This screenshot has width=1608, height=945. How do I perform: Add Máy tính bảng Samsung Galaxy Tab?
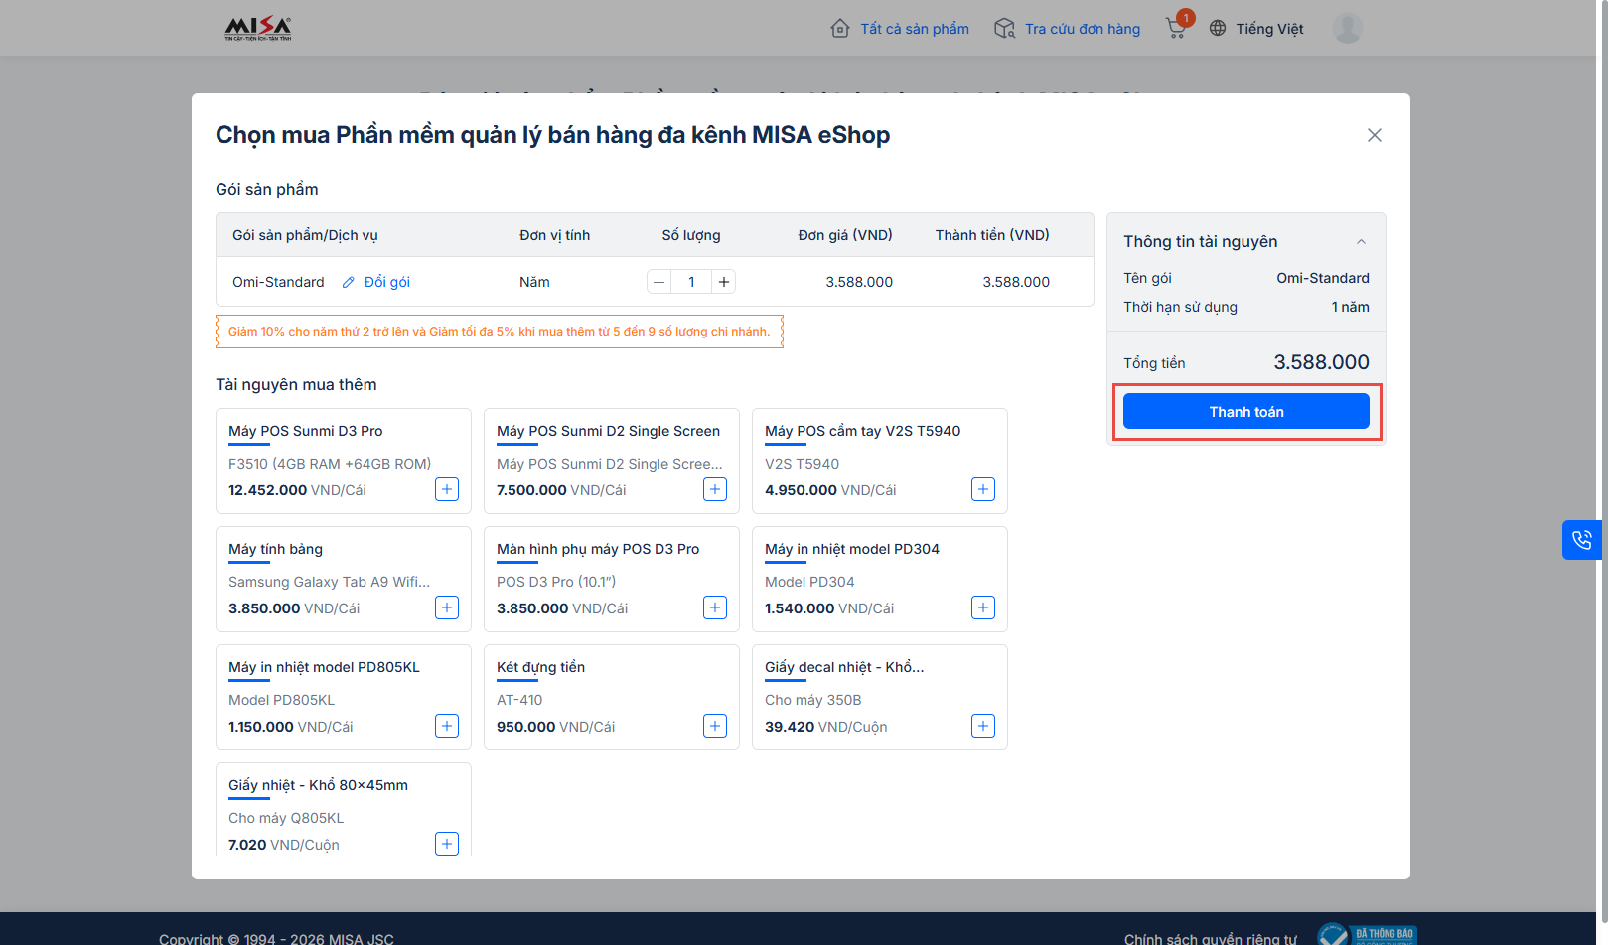[447, 607]
